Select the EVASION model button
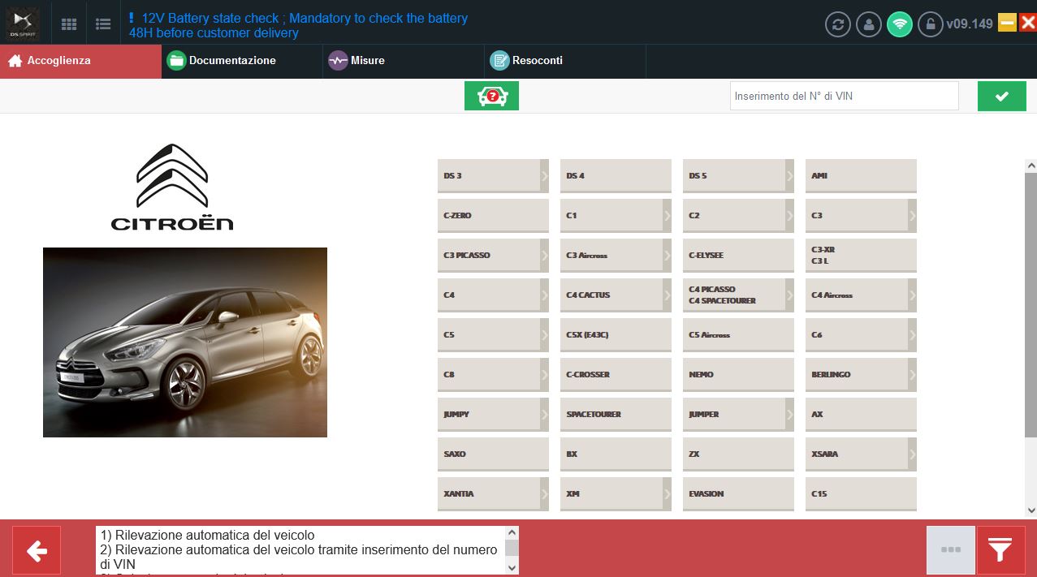This screenshot has width=1037, height=577. point(738,494)
